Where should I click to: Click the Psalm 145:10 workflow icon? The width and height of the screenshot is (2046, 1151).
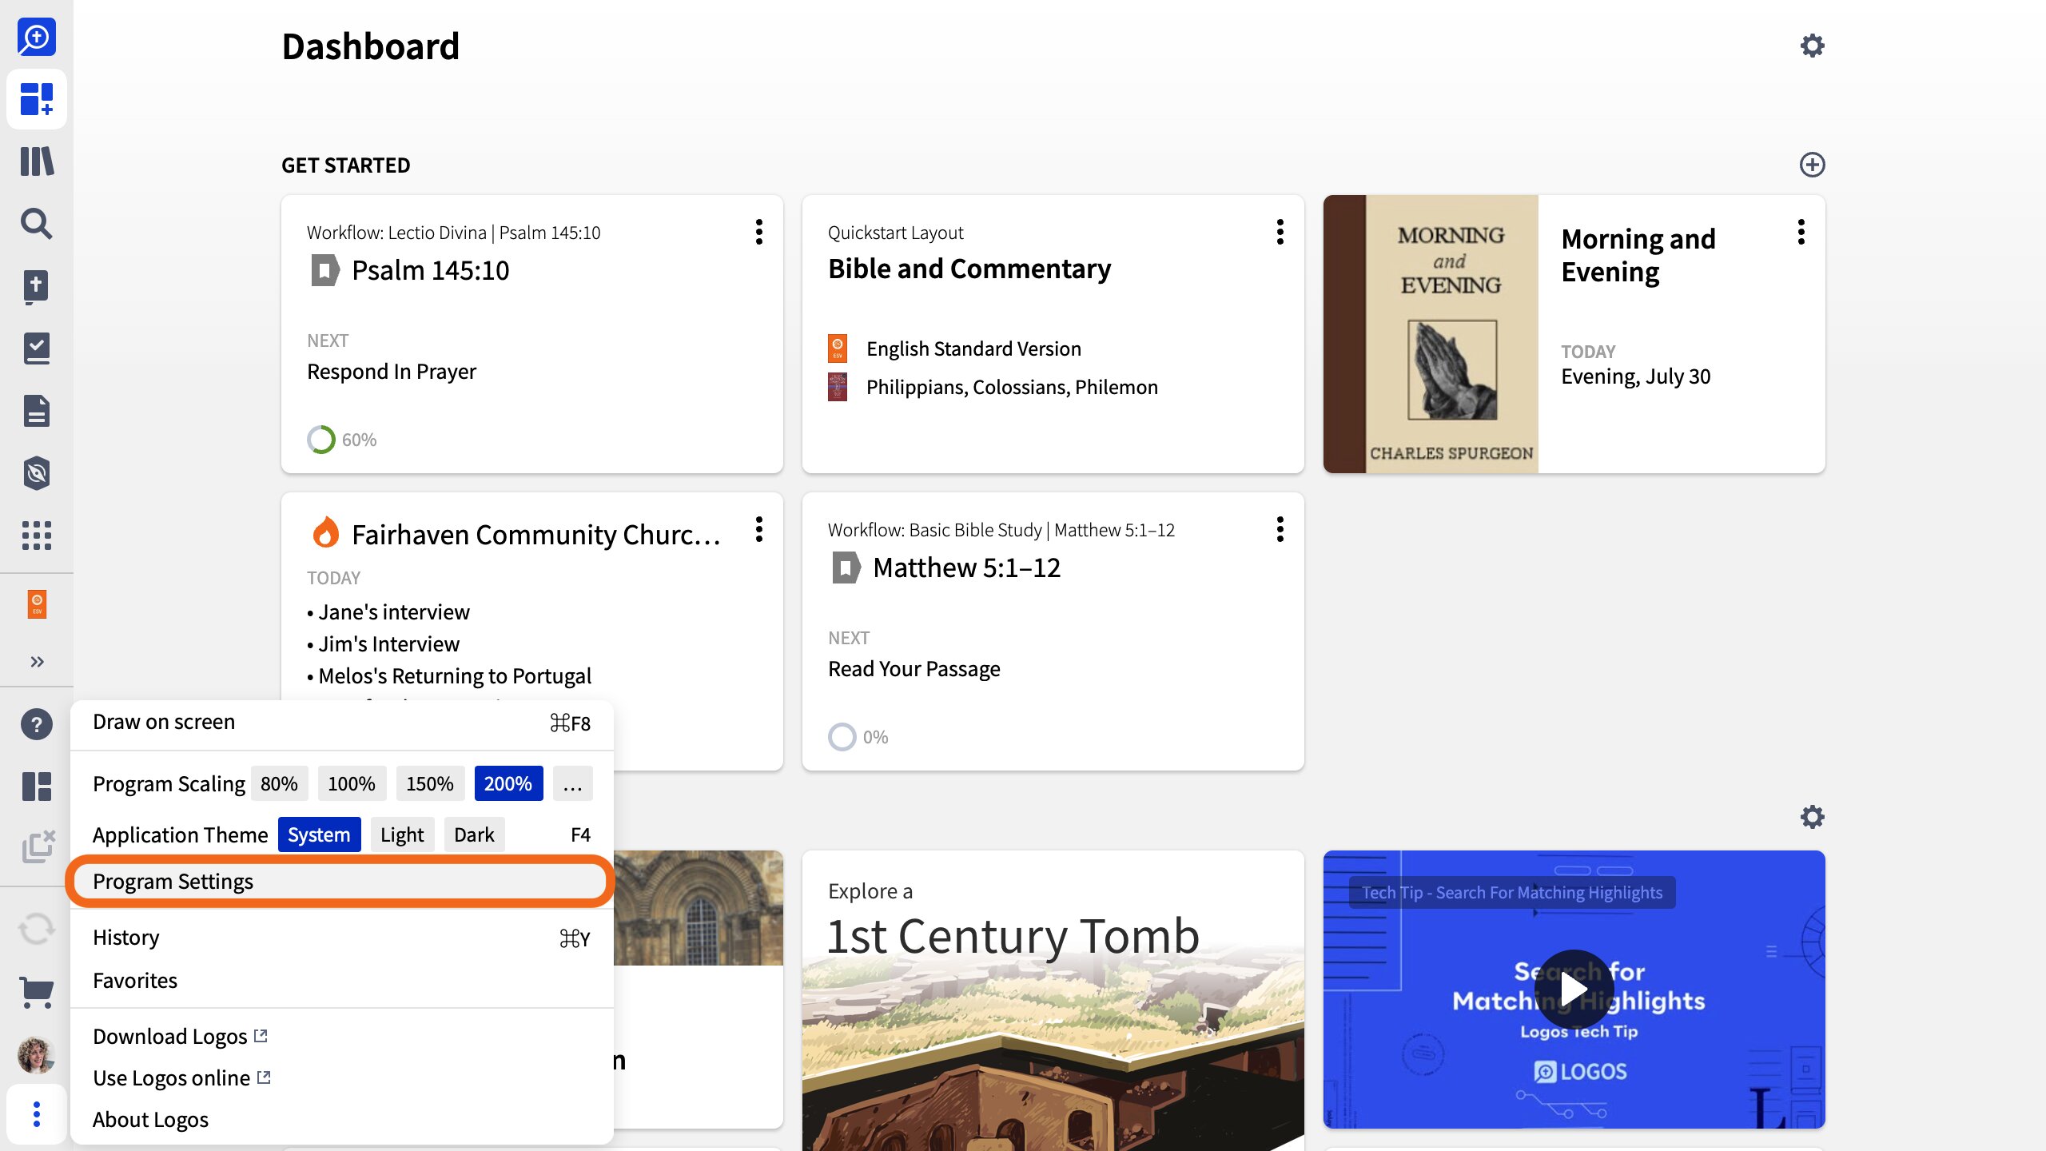(324, 270)
